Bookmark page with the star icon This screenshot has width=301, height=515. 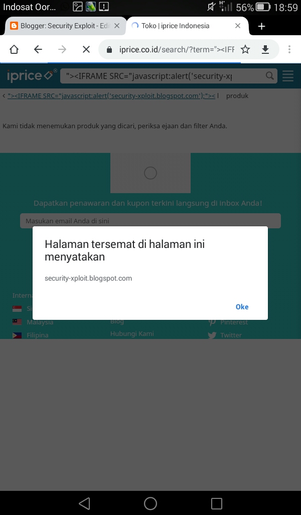245,50
